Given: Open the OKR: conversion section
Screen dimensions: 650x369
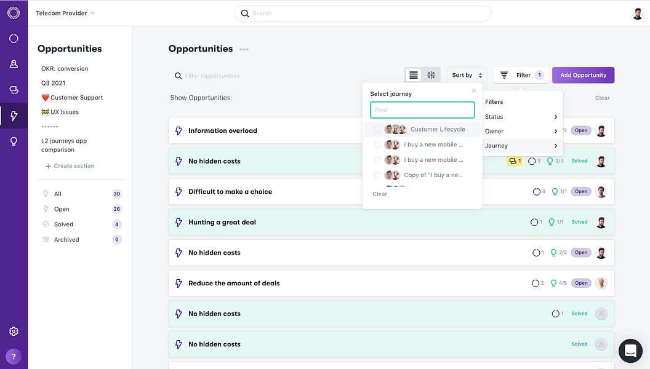Looking at the screenshot, I should [x=65, y=69].
